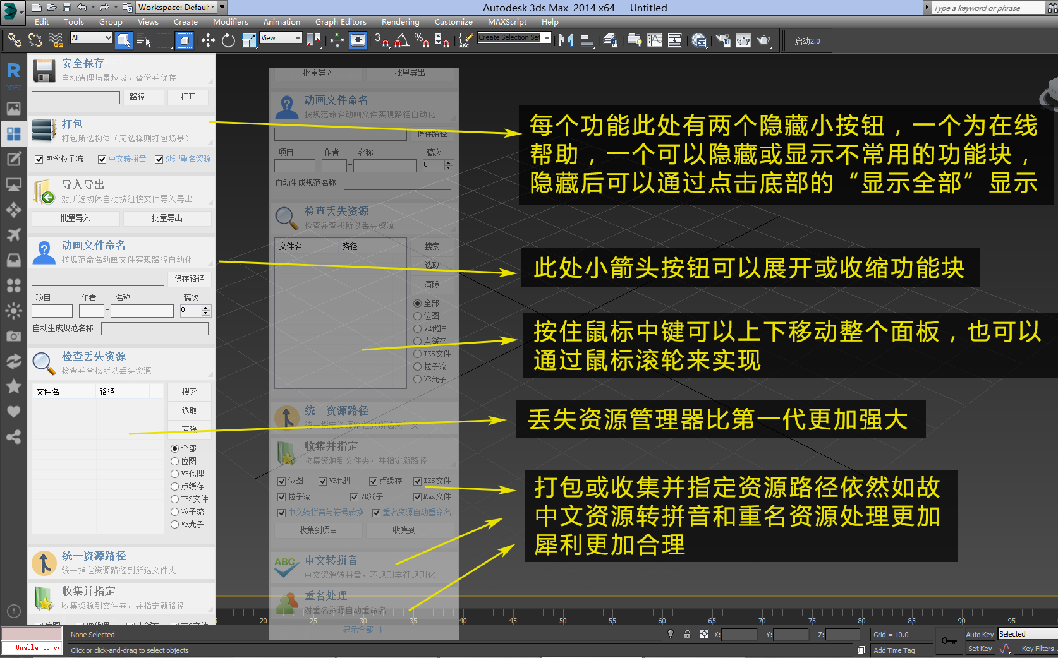Open the Tools menu
Viewport: 1058px width, 658px height.
[74, 22]
